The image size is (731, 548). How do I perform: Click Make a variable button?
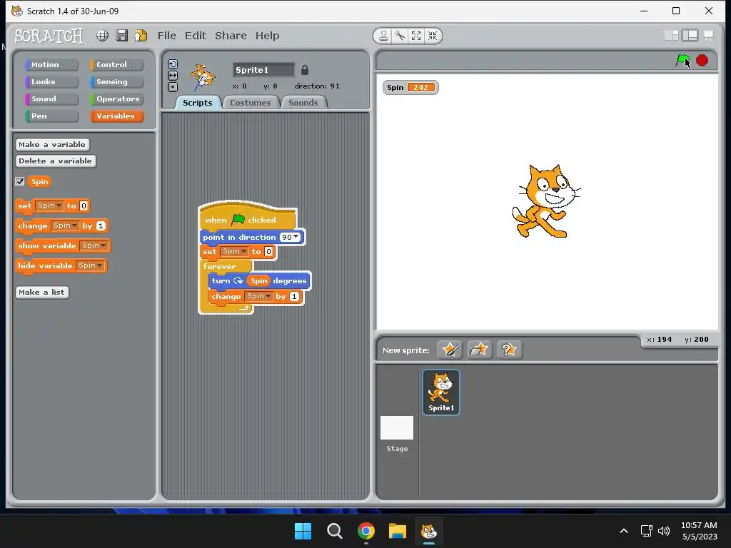(52, 144)
